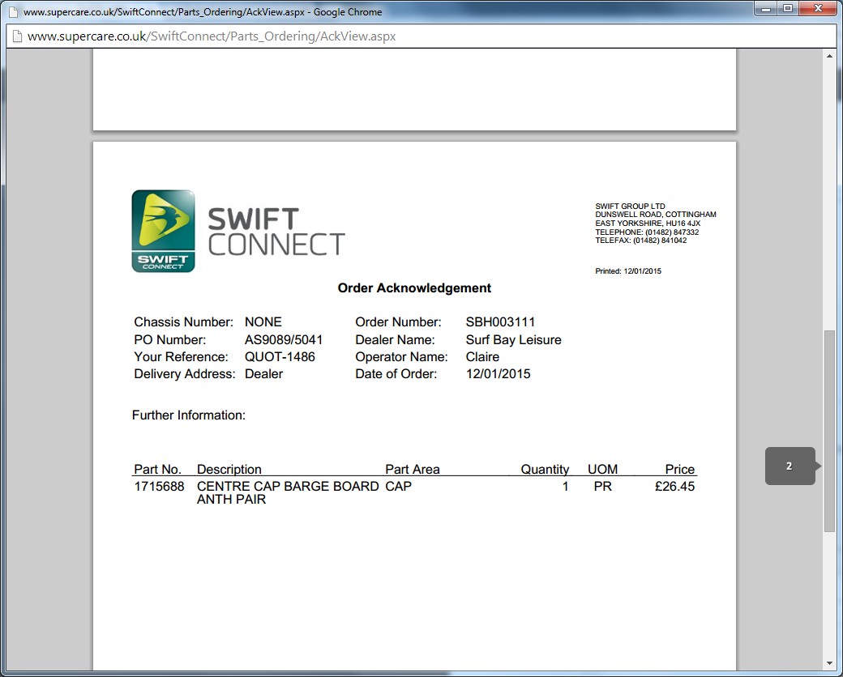Click the URL address bar field
843x677 pixels.
[421, 36]
